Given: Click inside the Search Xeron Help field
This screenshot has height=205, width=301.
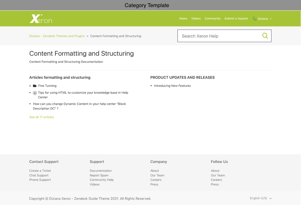Looking at the screenshot, I should (x=219, y=36).
